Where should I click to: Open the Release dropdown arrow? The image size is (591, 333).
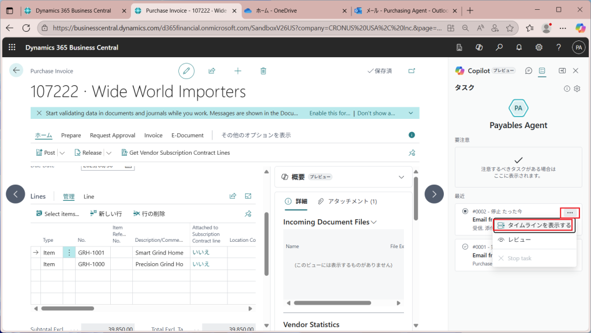click(x=109, y=152)
